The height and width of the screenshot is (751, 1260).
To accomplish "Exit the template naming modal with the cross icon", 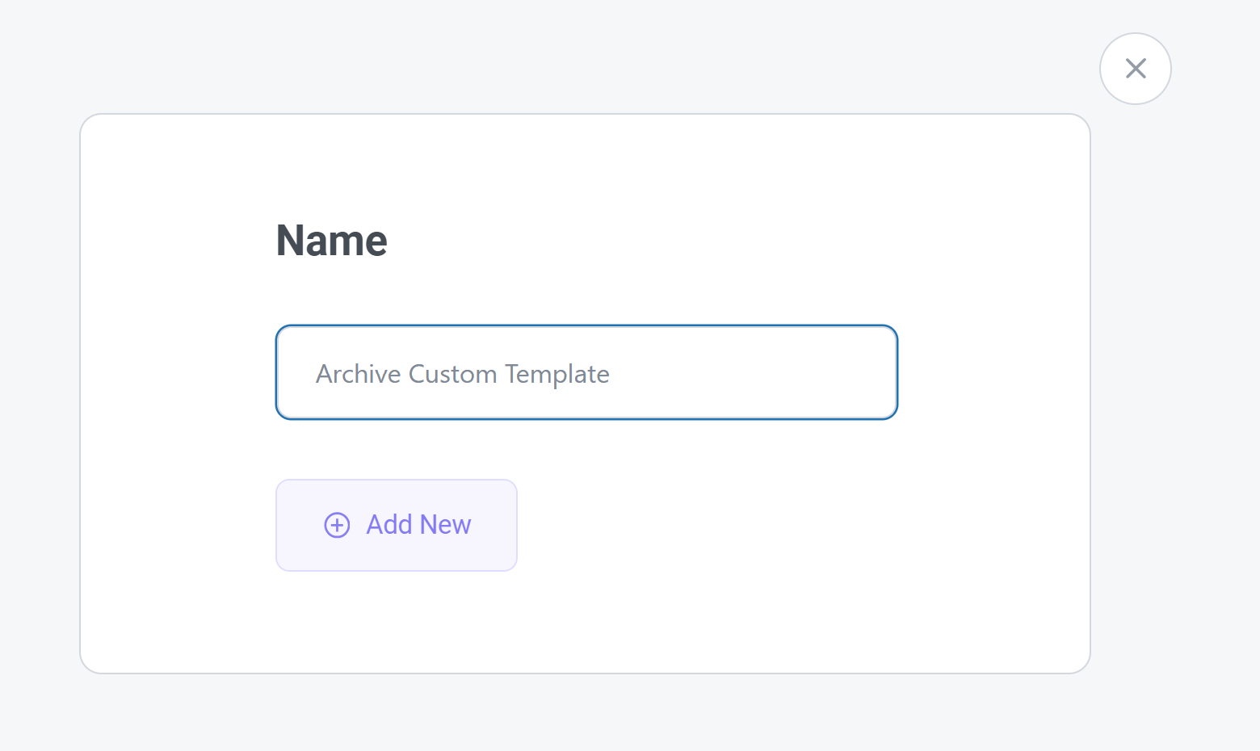I will pyautogui.click(x=1135, y=69).
